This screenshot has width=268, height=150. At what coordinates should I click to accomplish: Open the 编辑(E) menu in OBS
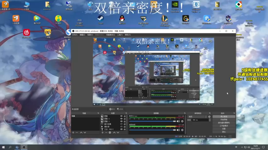click(x=82, y=35)
